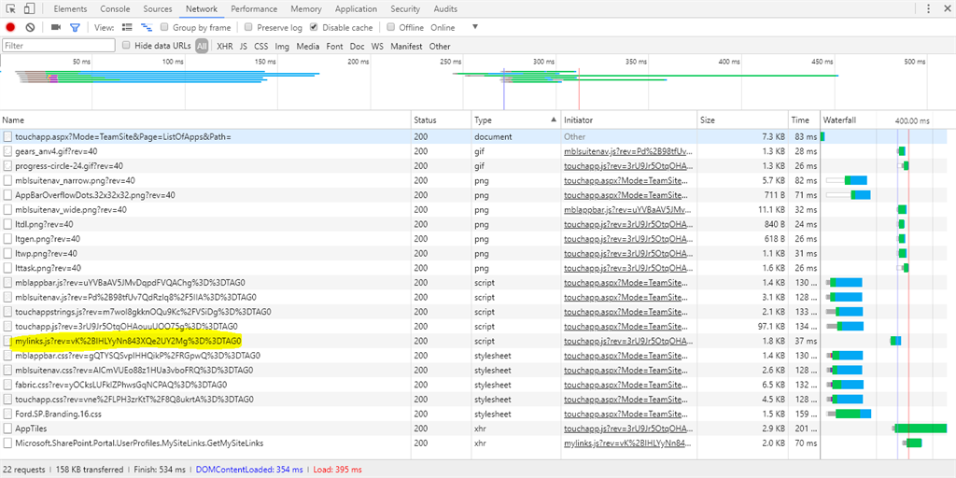Click AppTiles waterfall timing bar
This screenshot has height=478, width=956.
(920, 429)
